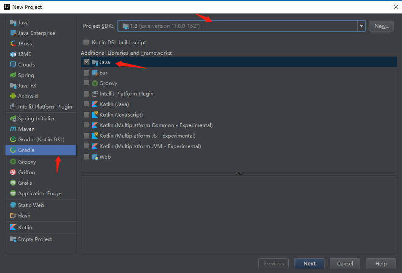
Task: Choose the Gradle (Kotlin DSL) icon
Action: point(13,139)
